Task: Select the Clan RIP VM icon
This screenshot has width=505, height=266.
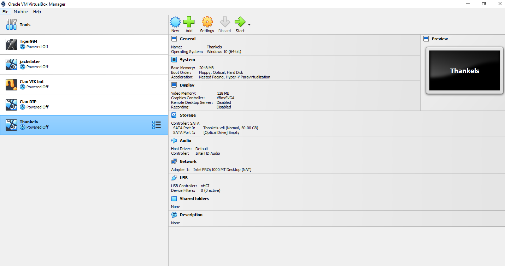Action: (x=11, y=105)
